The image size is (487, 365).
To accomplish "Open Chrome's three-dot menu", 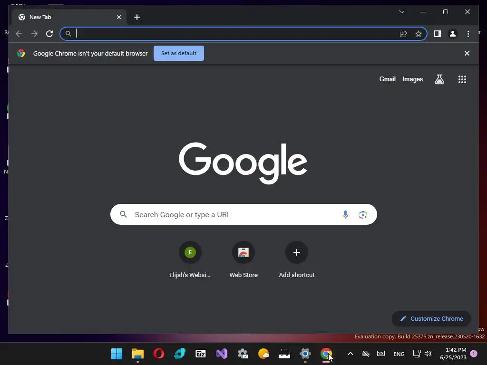I will tap(468, 34).
